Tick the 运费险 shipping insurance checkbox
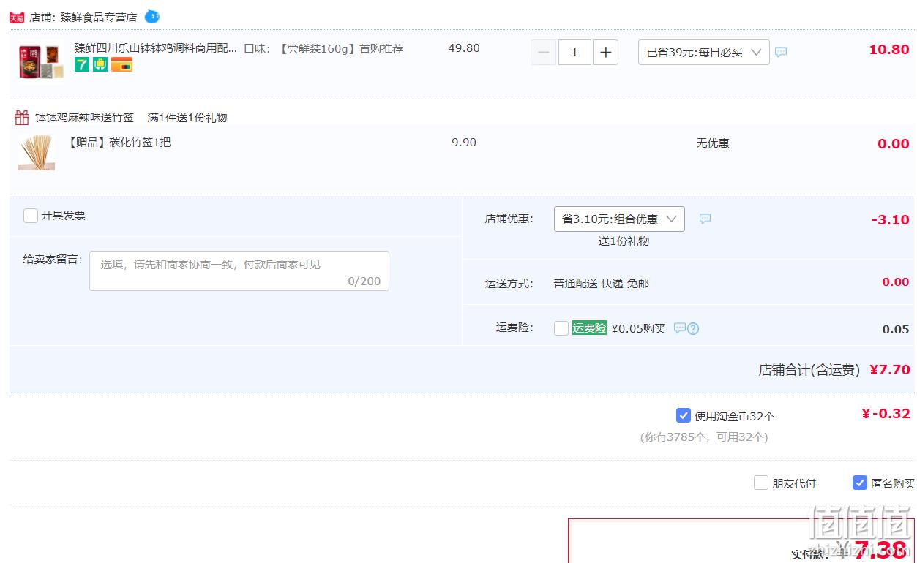The height and width of the screenshot is (563, 917). pos(561,328)
